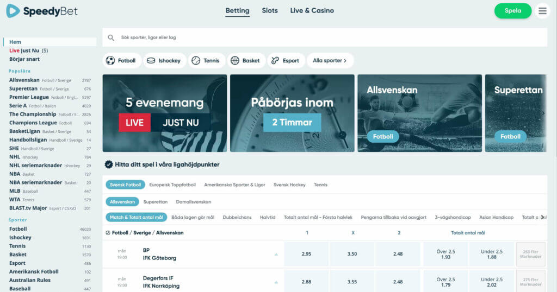Show more market types with the right arrow
The height and width of the screenshot is (292, 557).
tap(542, 217)
